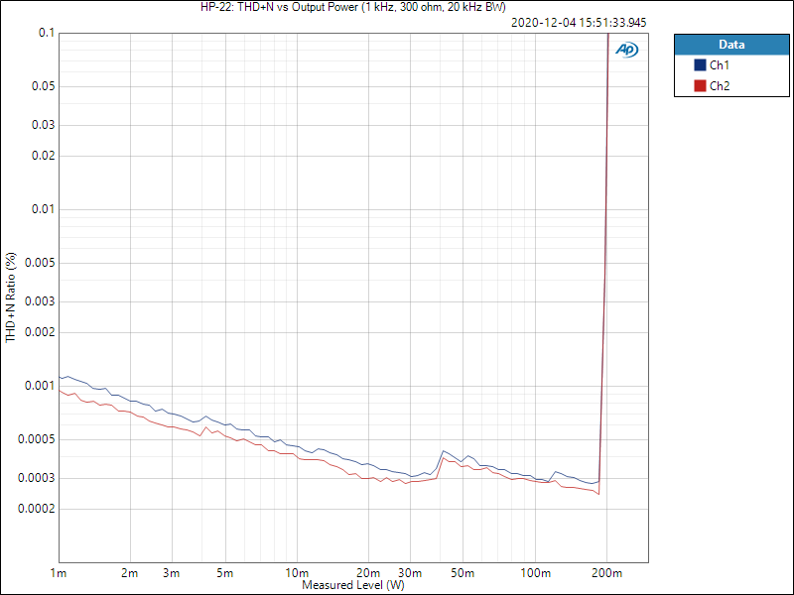Click the 0.05 y-axis value

(x=43, y=86)
